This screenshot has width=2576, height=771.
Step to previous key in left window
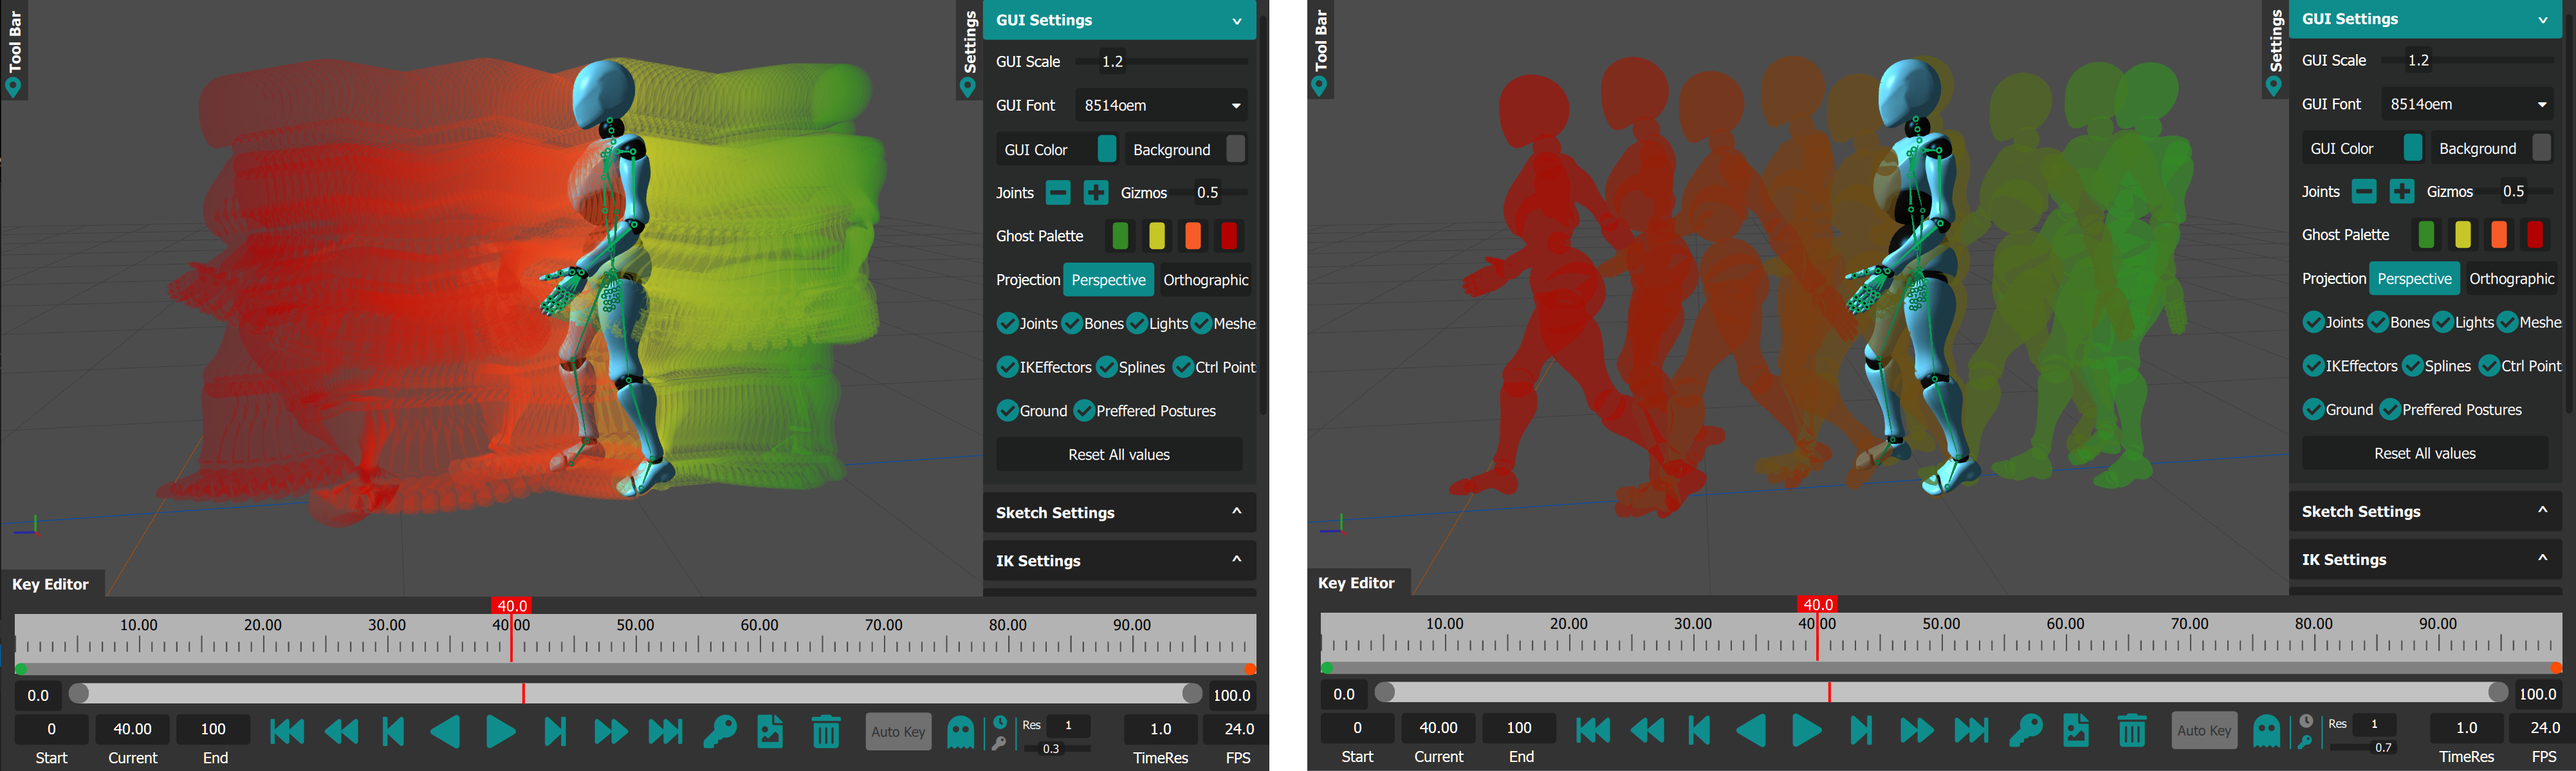[x=393, y=732]
